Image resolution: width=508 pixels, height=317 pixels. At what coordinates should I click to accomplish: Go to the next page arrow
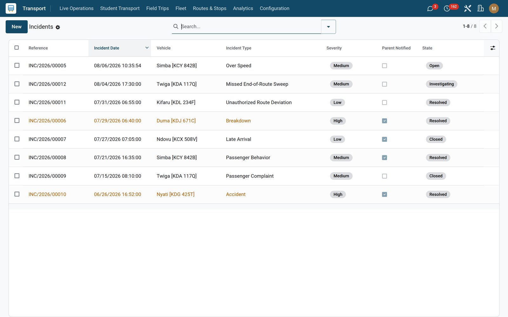[497, 26]
